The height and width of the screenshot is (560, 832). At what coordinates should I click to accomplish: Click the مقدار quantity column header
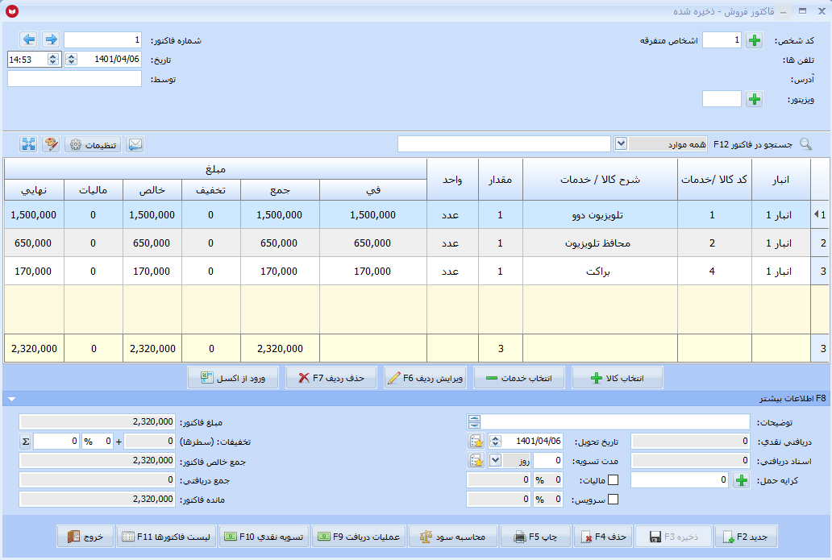[501, 179]
